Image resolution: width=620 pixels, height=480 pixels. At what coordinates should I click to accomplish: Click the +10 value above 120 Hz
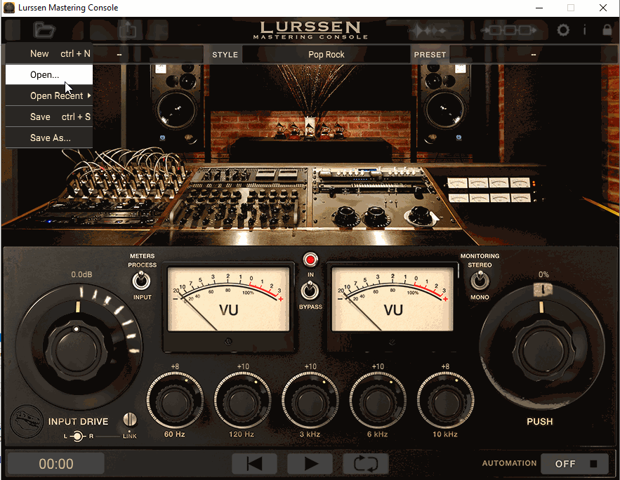coord(243,366)
